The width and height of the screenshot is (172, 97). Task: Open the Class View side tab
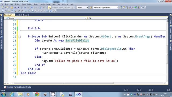(171, 46)
